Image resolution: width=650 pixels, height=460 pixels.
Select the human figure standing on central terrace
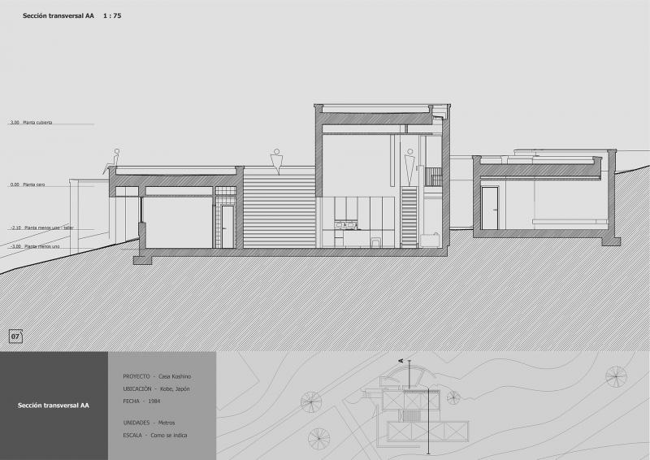coord(276,163)
